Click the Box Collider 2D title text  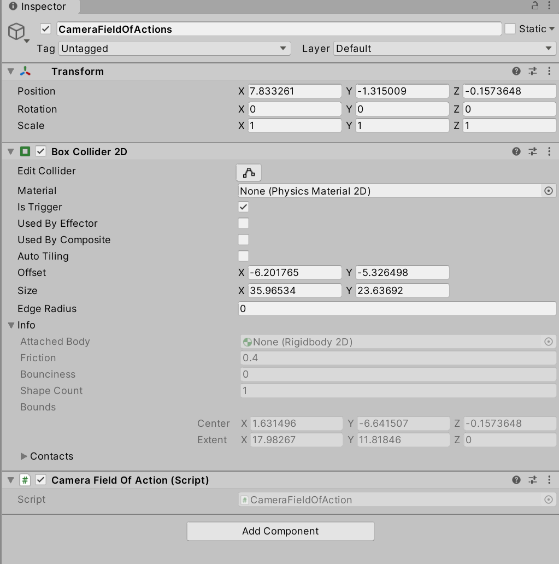tap(89, 151)
